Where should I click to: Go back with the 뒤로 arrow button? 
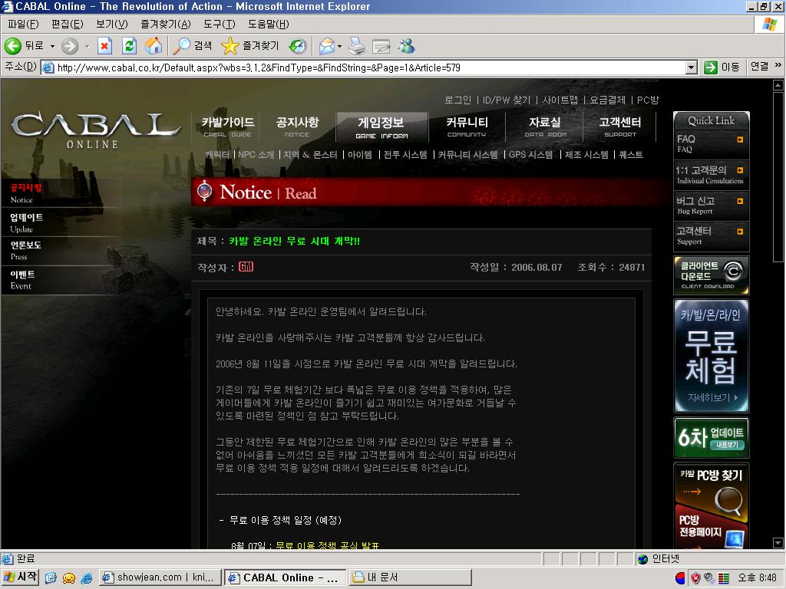[x=24, y=46]
